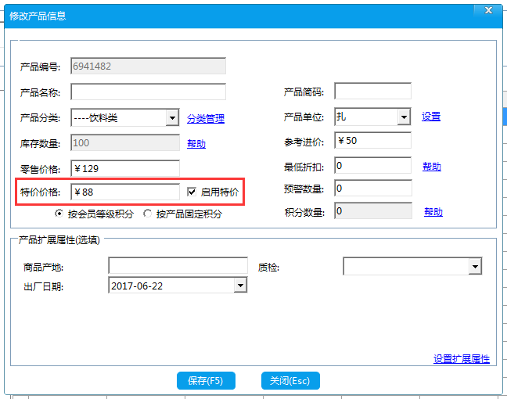This screenshot has width=507, height=399.
Task: Click the ----饮料类 category value
Action: coord(95,118)
